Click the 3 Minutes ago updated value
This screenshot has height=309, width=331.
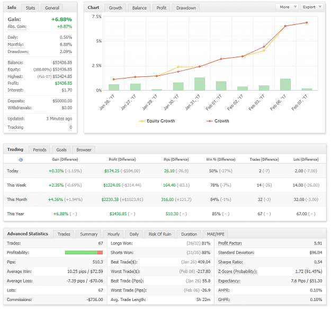pos(59,119)
